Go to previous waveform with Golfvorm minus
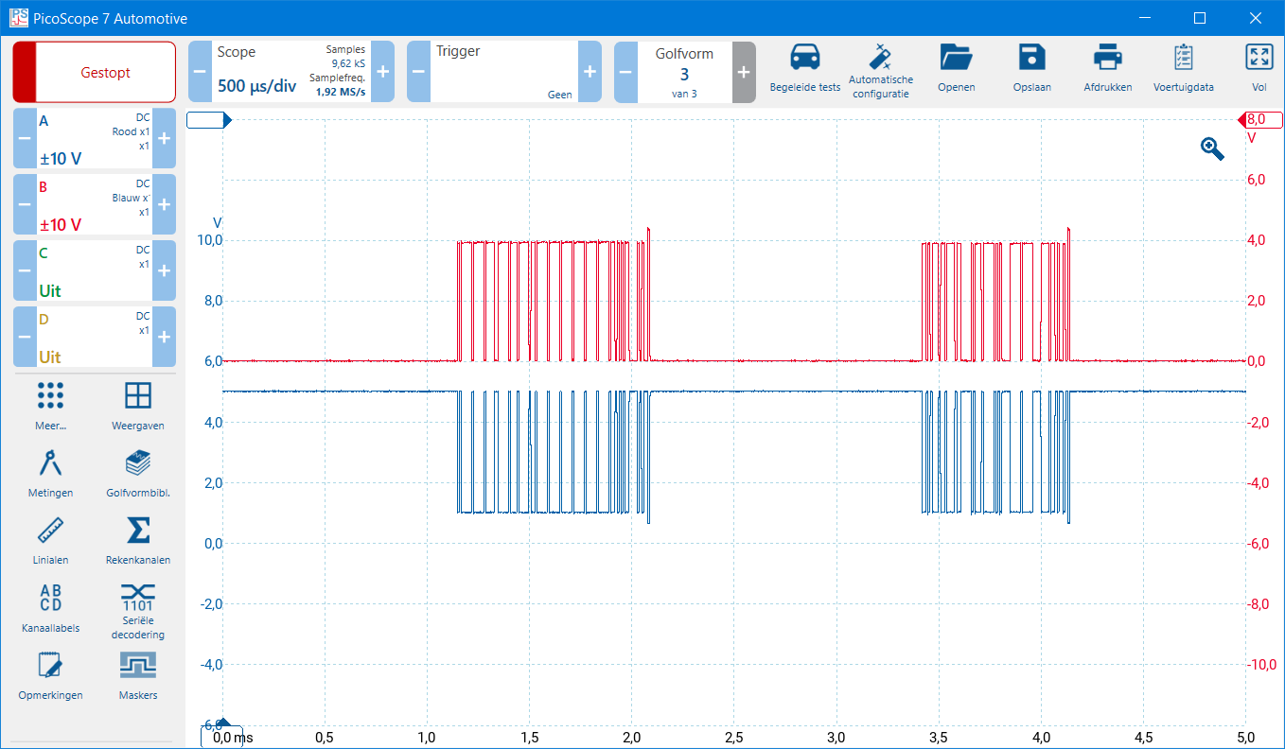Viewport: 1285px width, 749px height. [625, 72]
